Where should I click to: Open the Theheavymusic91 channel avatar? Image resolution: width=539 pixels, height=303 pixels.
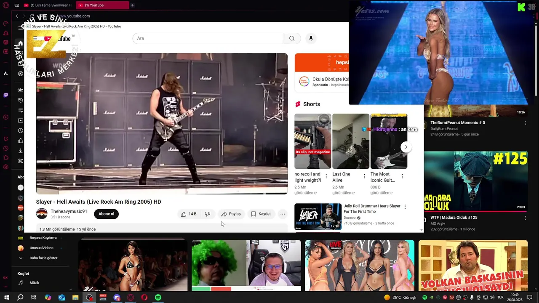[42, 213]
